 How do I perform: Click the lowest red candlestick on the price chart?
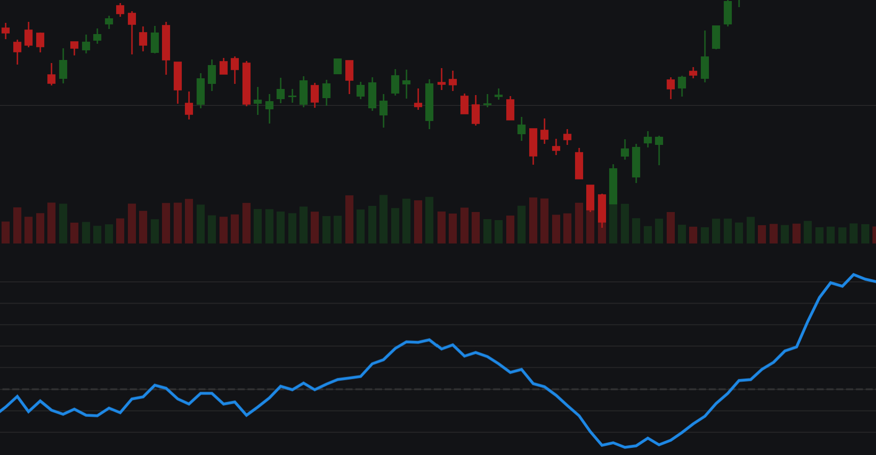[x=602, y=209]
